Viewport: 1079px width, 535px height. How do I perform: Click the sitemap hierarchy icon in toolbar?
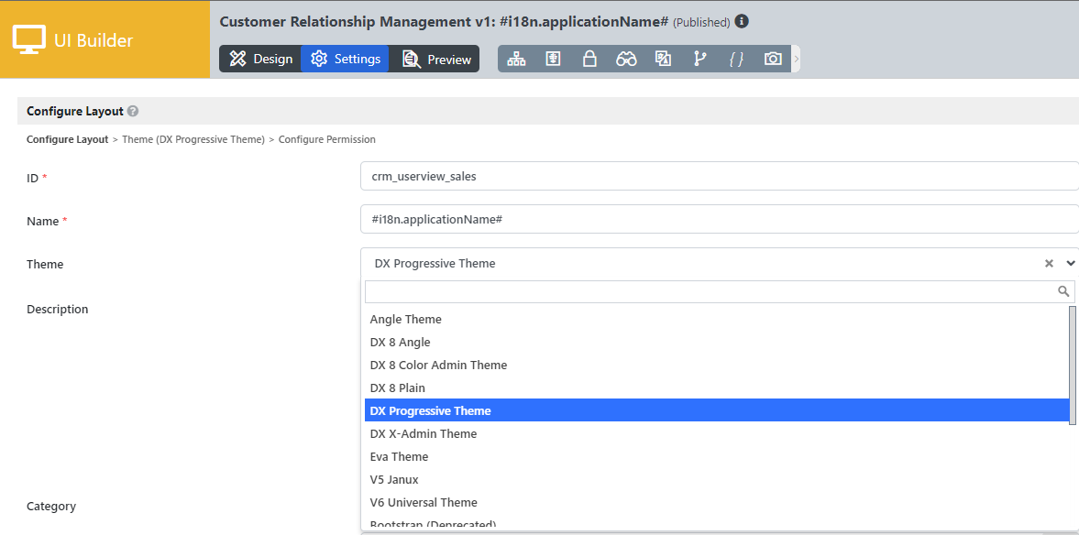(516, 59)
